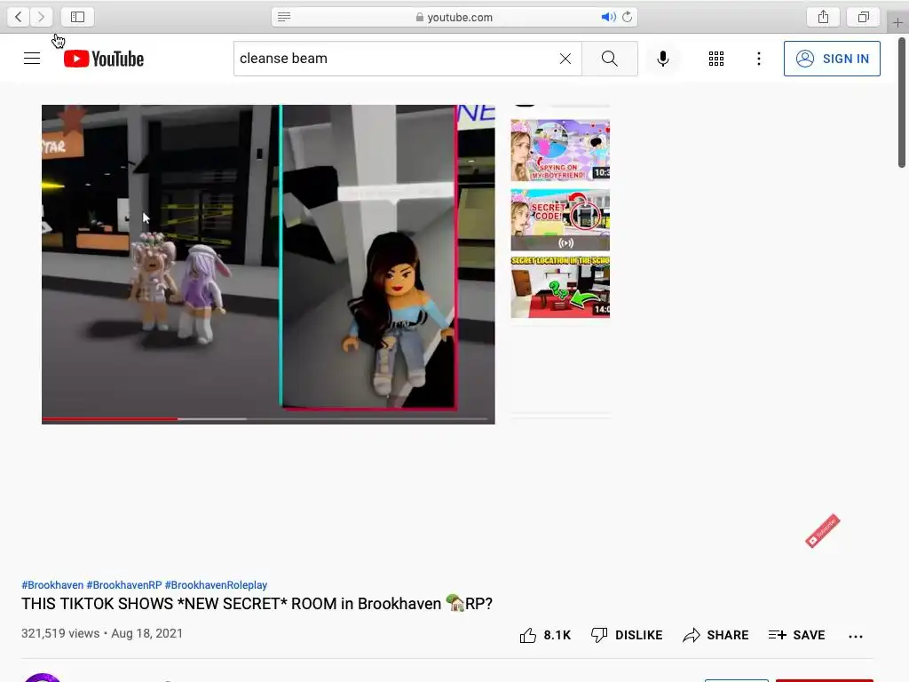Open the #BrookhavenRoleplay hashtag link

[216, 584]
